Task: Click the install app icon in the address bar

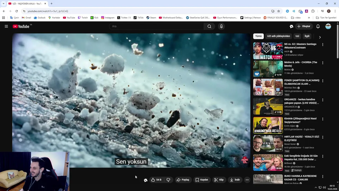Action: click(273, 11)
